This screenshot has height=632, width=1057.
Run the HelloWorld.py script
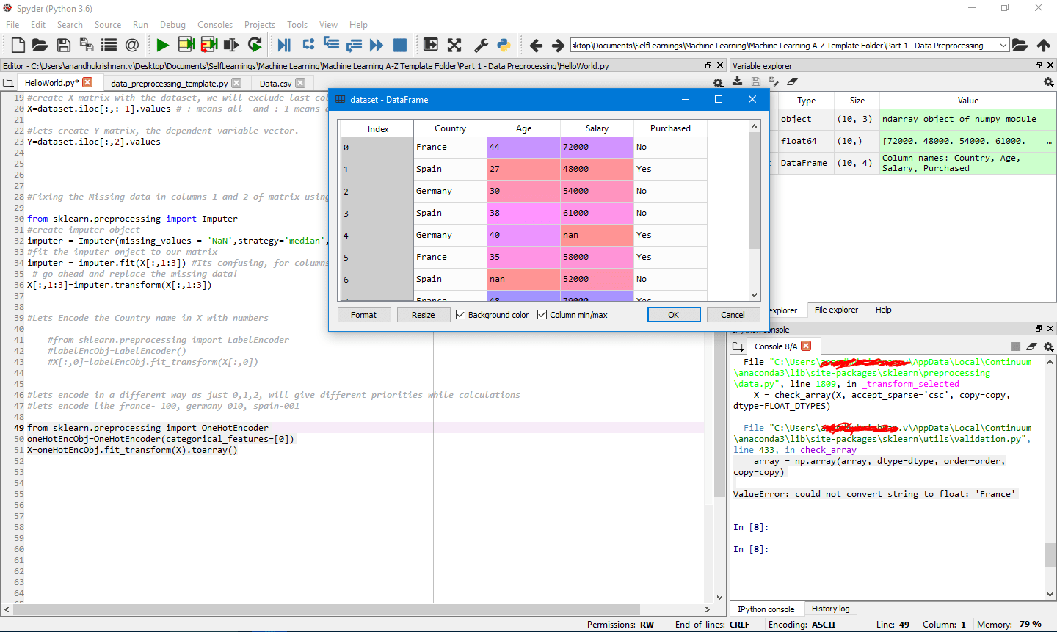pyautogui.click(x=163, y=45)
